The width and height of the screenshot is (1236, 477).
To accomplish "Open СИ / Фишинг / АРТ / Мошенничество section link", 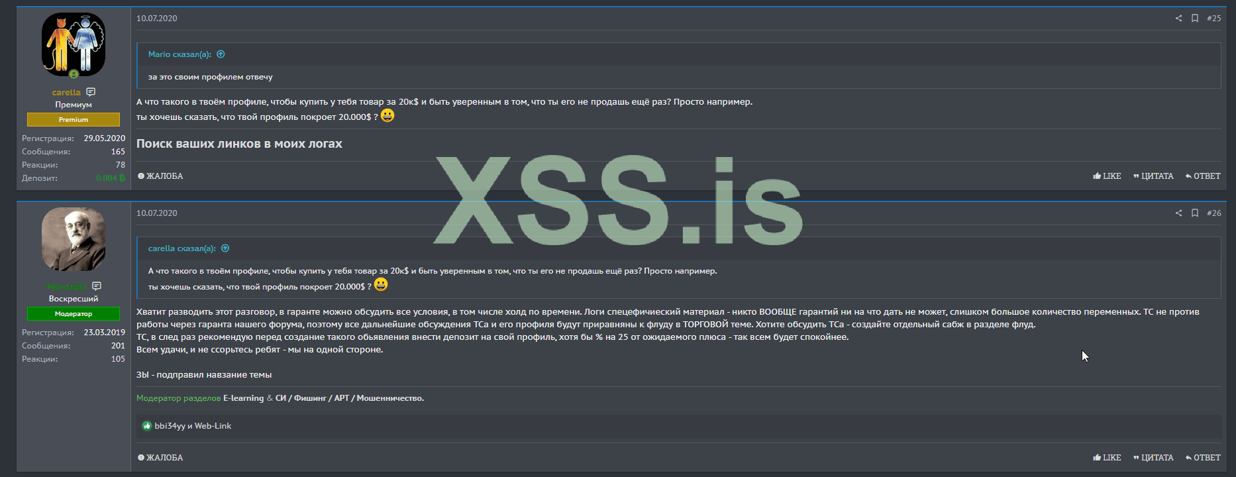I will coord(350,398).
